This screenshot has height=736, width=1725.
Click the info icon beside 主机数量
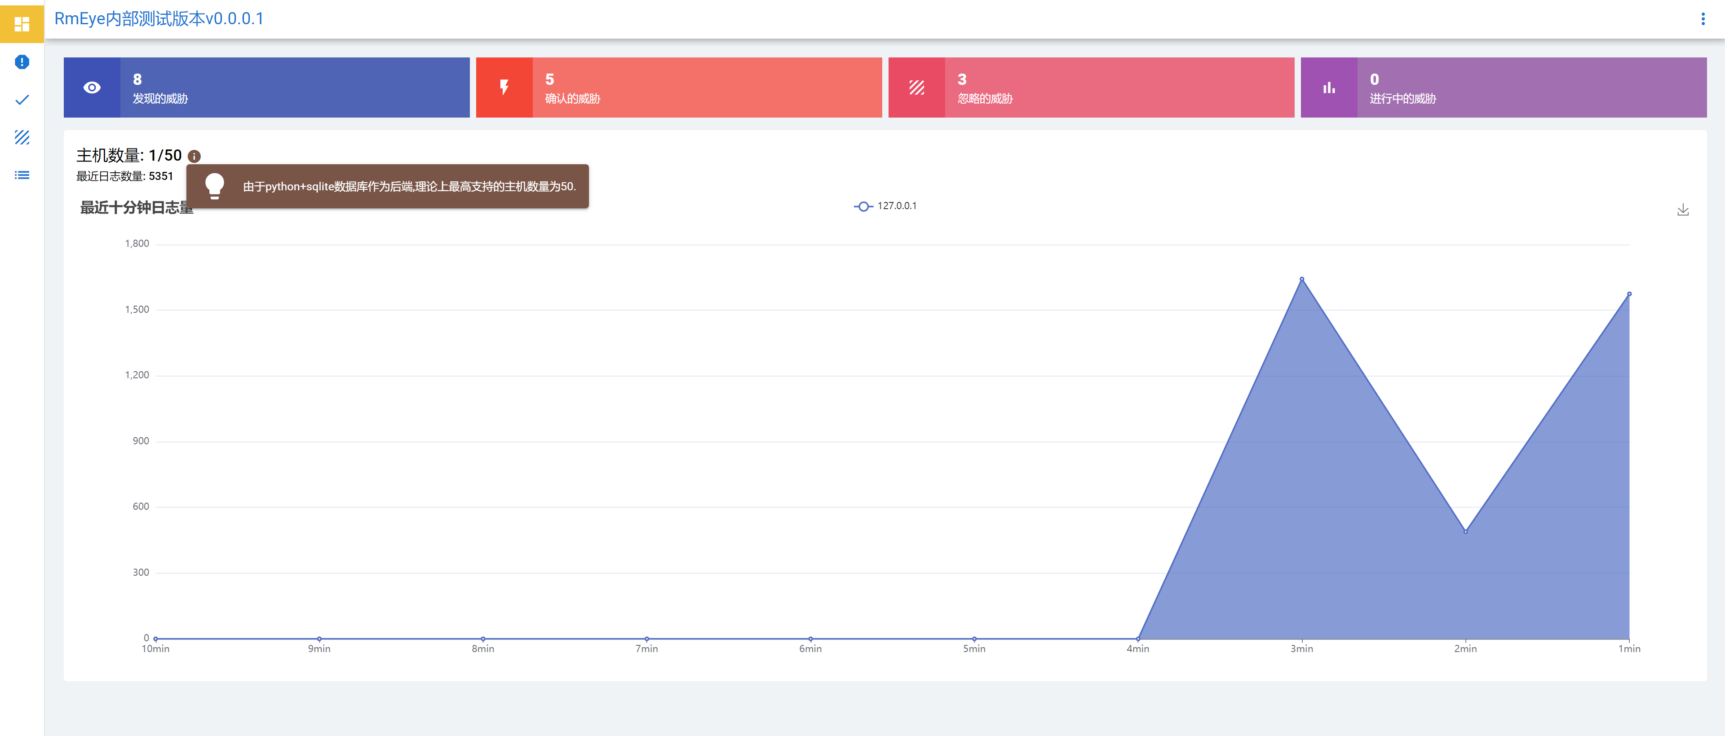pyautogui.click(x=194, y=157)
